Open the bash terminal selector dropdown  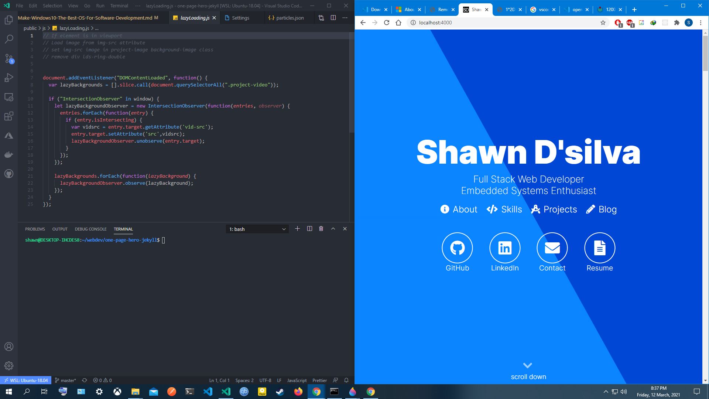pyautogui.click(x=257, y=229)
